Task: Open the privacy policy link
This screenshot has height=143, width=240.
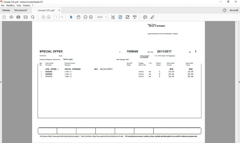Action: click(x=64, y=136)
